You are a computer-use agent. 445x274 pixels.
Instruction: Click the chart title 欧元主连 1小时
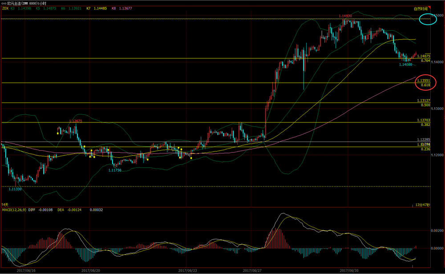point(28,3)
